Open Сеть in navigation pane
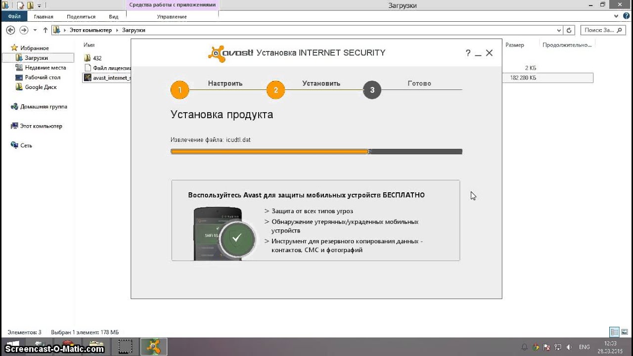Viewport: 633px width, 356px height. pyautogui.click(x=22, y=145)
